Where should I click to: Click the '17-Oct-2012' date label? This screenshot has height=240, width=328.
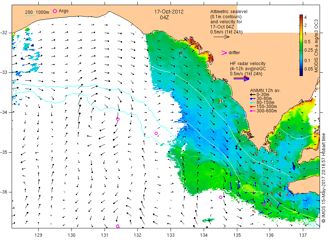169,12
